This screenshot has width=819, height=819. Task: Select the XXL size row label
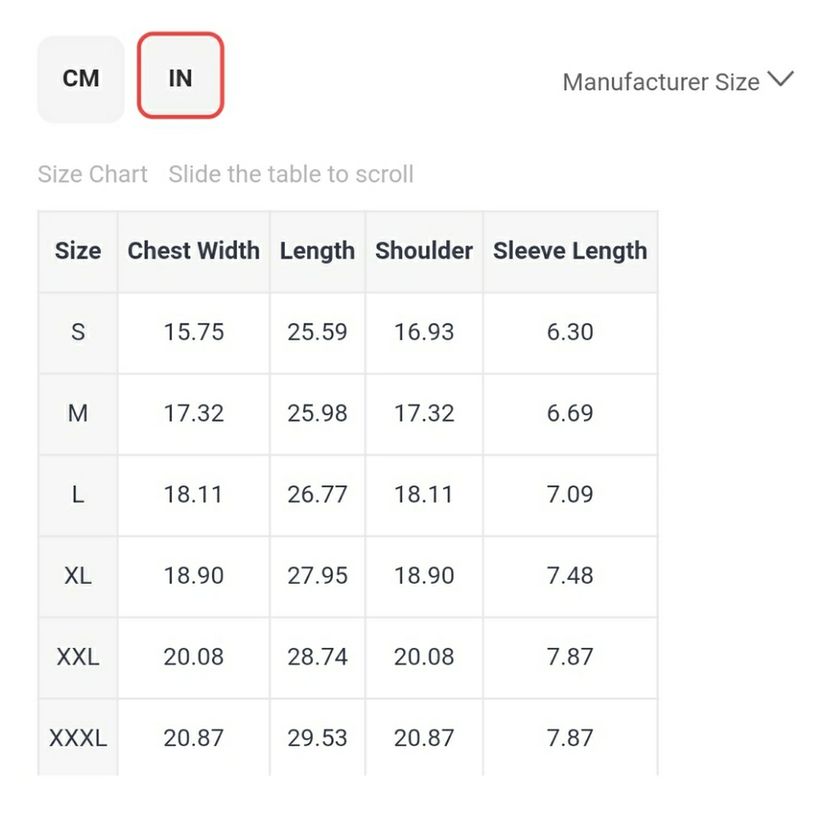(78, 656)
